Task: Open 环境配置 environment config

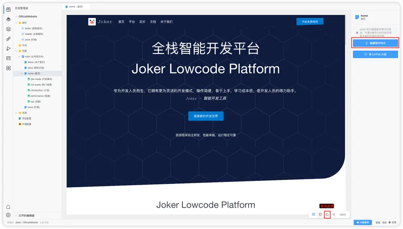Action: [25, 124]
